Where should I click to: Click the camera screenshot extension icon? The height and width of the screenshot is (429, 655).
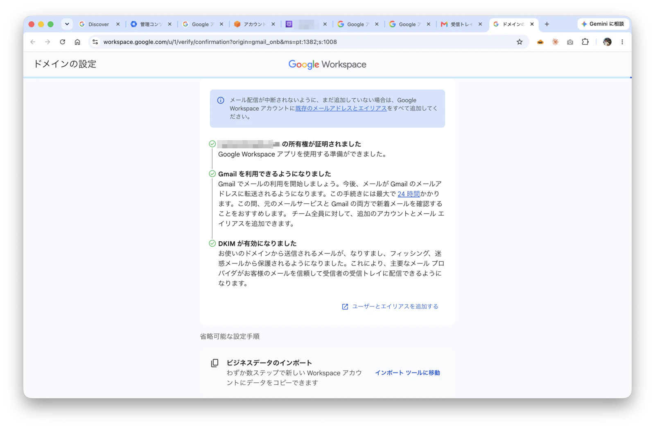click(570, 42)
